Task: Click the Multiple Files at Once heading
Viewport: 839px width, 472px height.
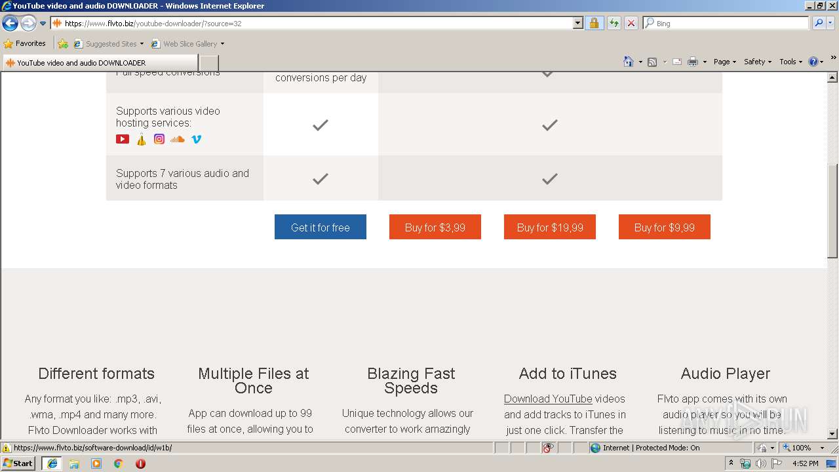Action: [254, 381]
